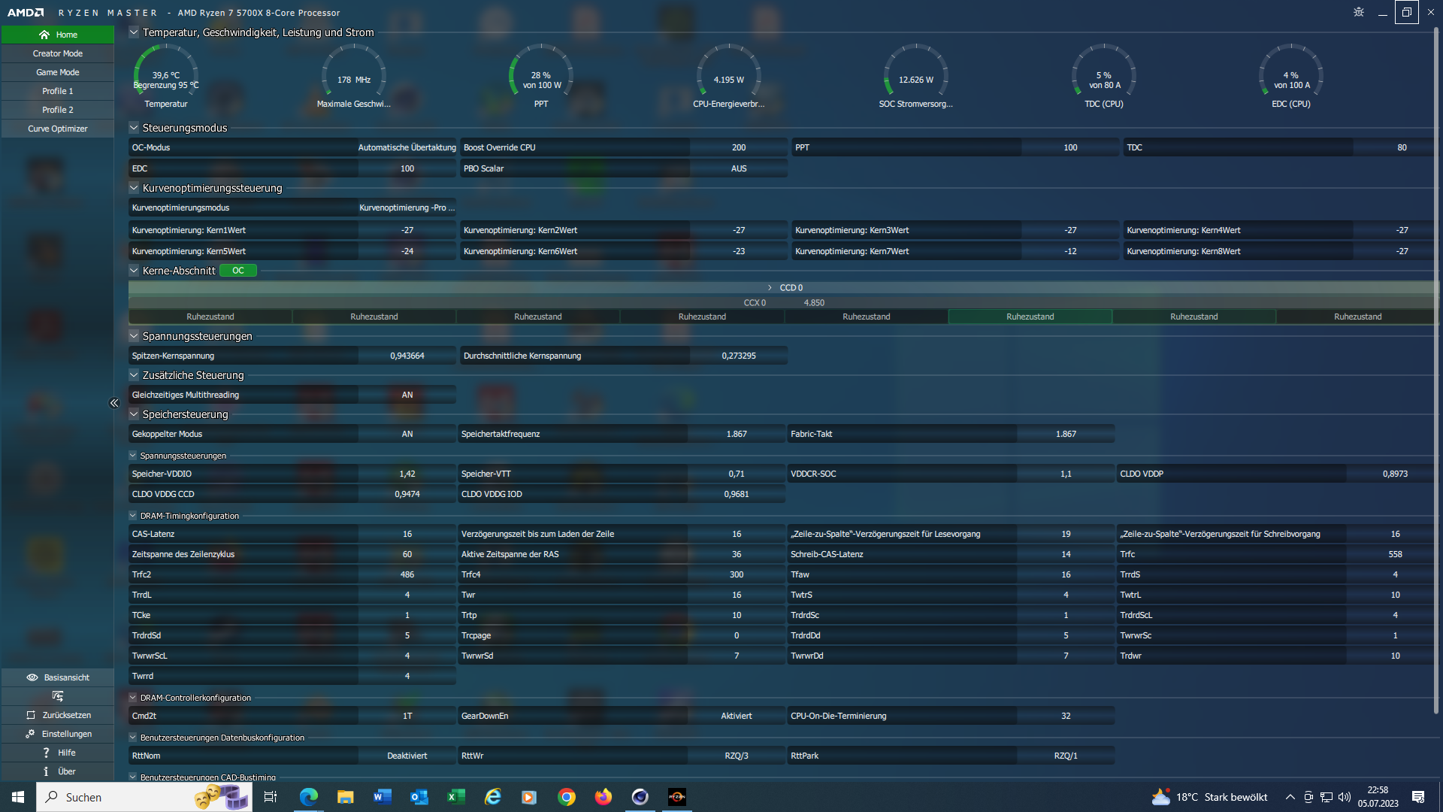1443x812 pixels.
Task: Click the import/export profile icon in sidebar
Action: (x=58, y=696)
